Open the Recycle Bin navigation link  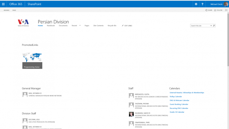(112, 26)
